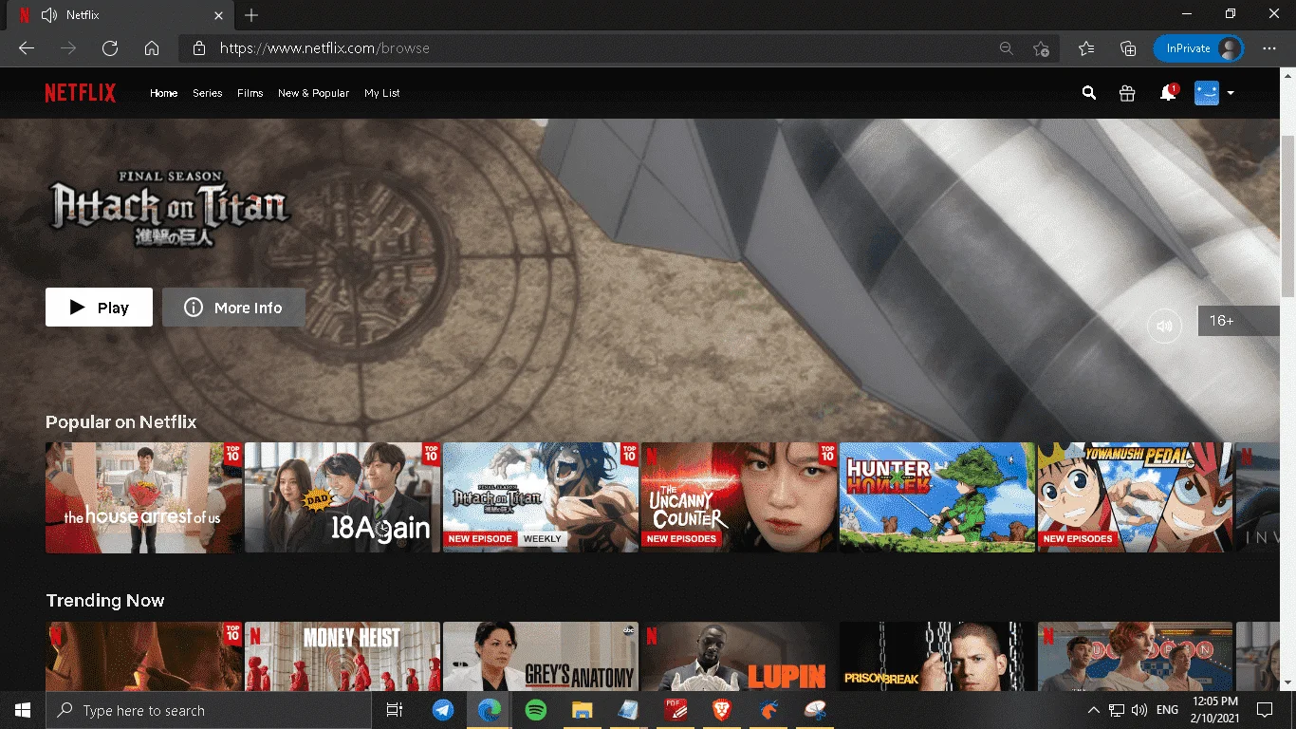Viewport: 1296px width, 729px height.
Task: Click the ENG language indicator
Action: click(x=1168, y=710)
